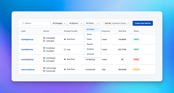Click the local storage provider text
This screenshot has width=174, height=93.
tap(69, 49)
